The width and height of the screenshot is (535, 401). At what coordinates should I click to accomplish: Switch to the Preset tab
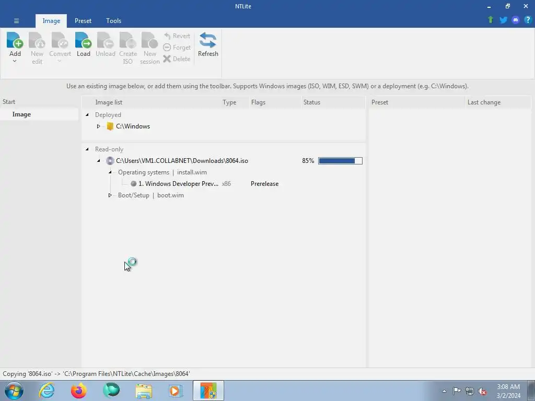[83, 21]
